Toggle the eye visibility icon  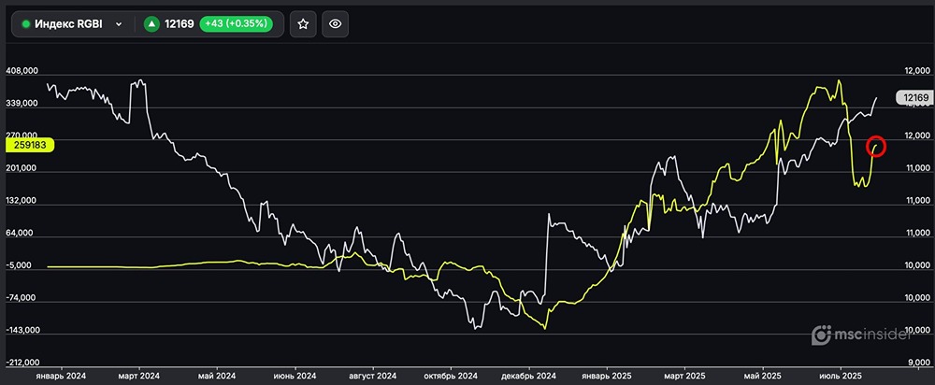pos(336,24)
